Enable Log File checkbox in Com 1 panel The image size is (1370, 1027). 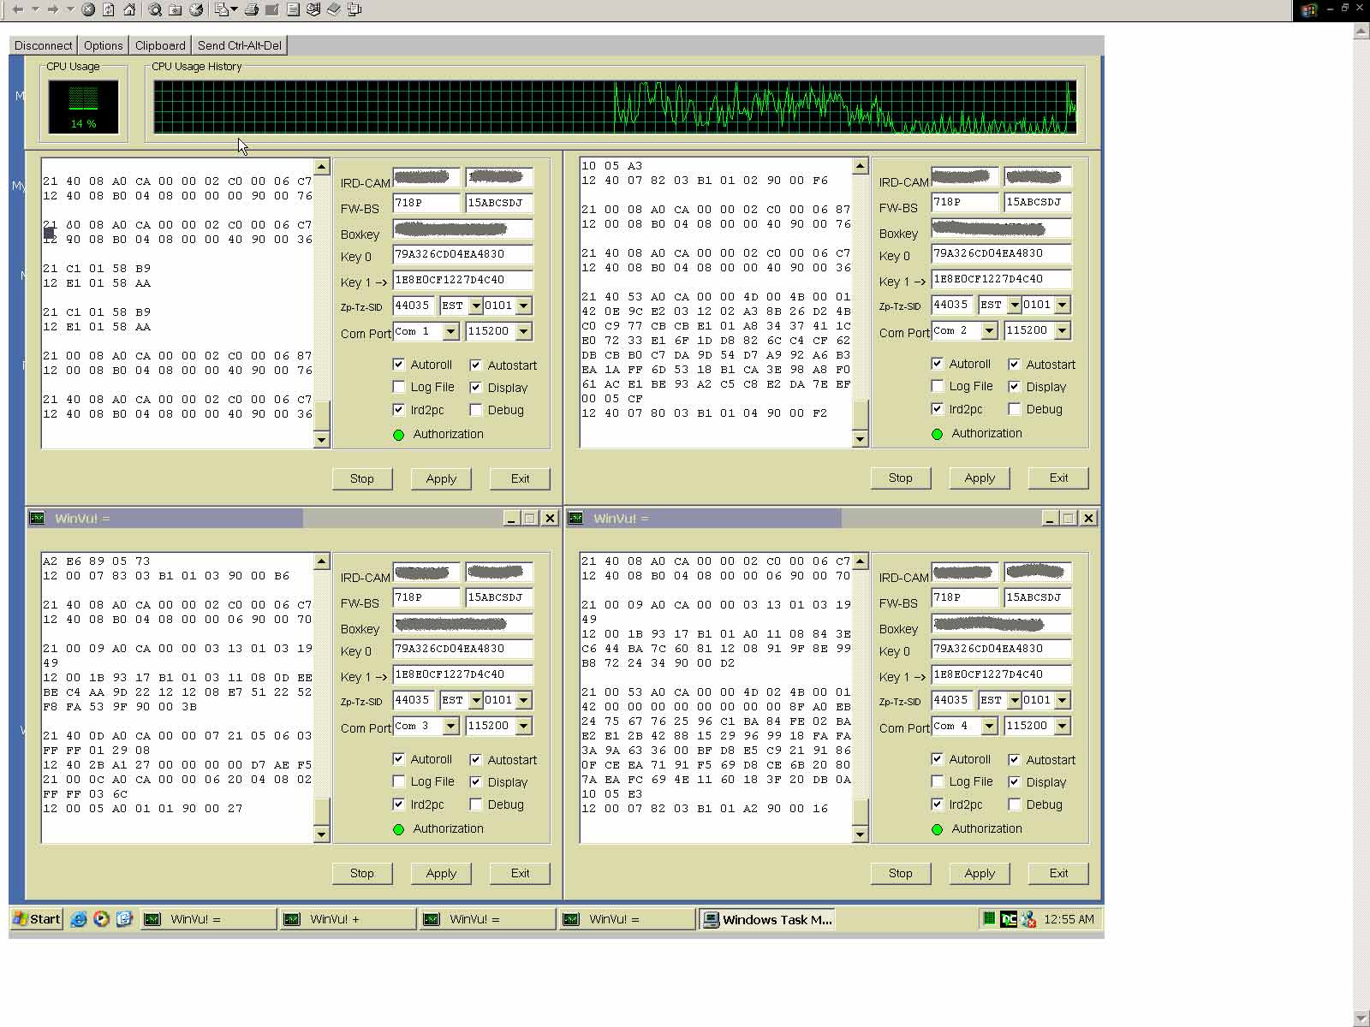[399, 388]
